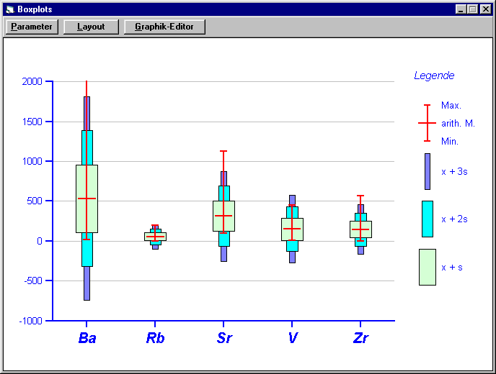496x374 pixels.
Task: Click the red Max/Min legend symbol
Action: click(x=427, y=123)
